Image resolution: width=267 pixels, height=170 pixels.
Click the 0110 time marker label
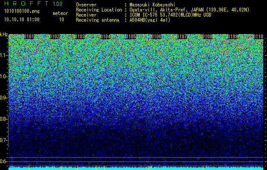point(259,37)
